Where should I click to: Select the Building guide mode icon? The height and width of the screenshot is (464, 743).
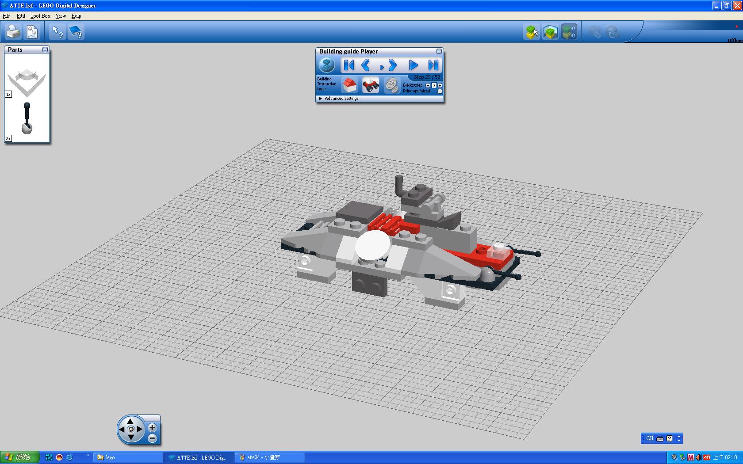[x=569, y=32]
